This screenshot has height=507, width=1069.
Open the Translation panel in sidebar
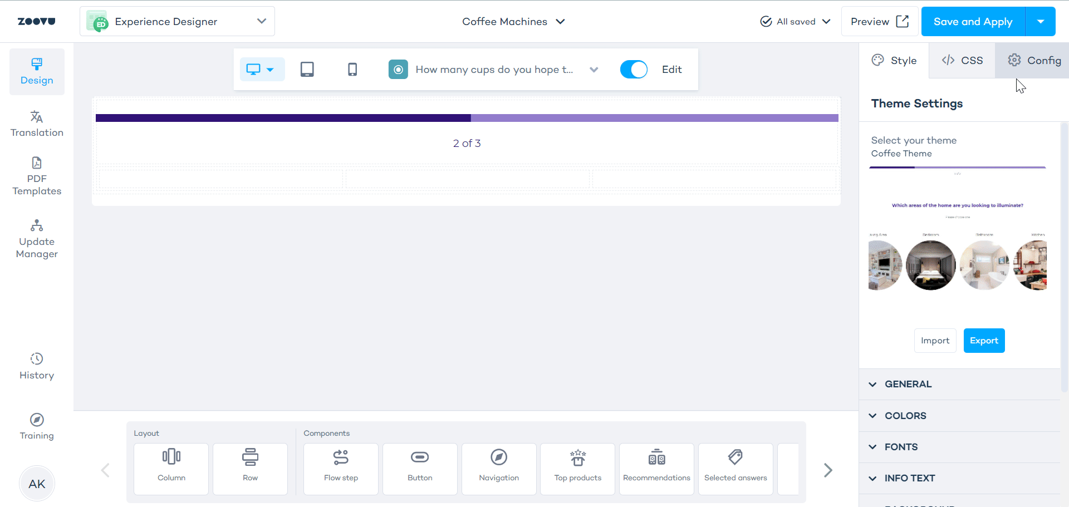tap(37, 124)
